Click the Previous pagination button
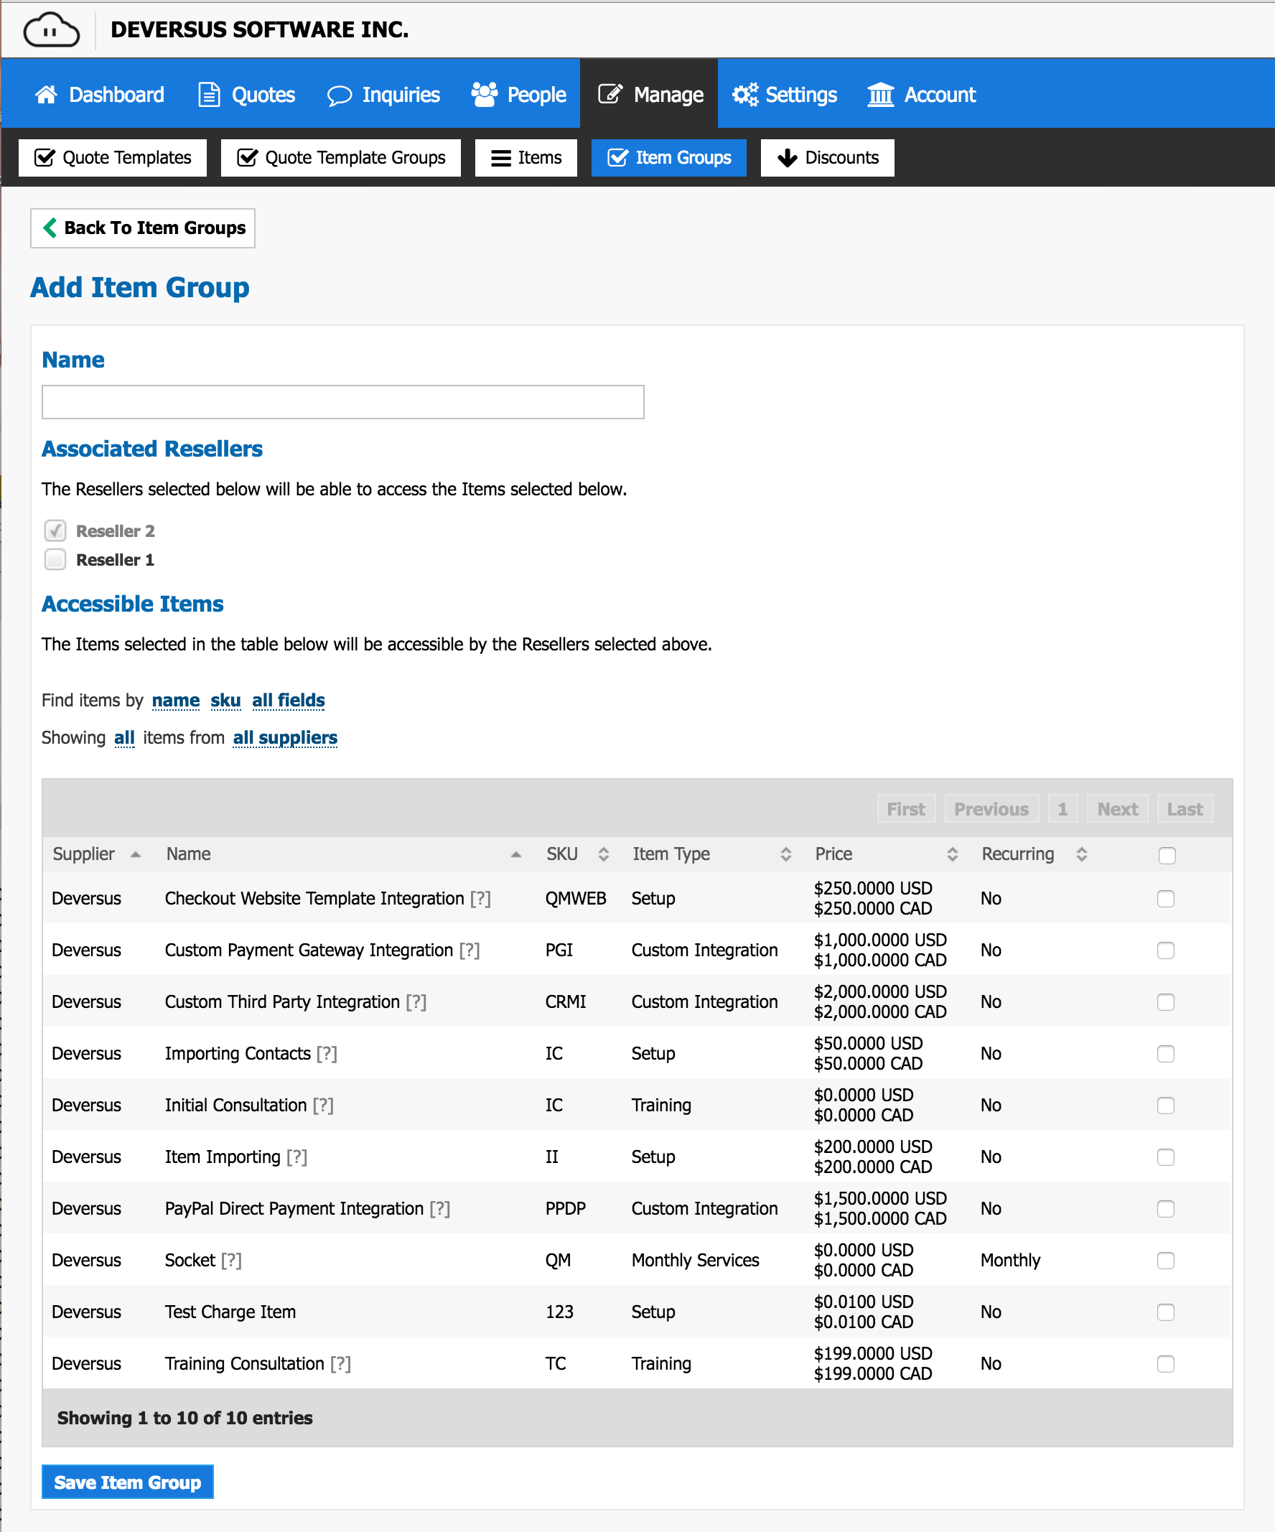Screen dimensions: 1275x1532 991,809
